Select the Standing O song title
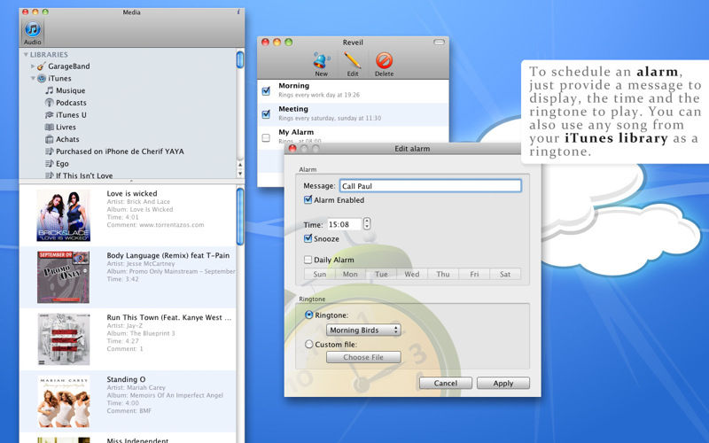The height and width of the screenshot is (443, 709). 126,379
